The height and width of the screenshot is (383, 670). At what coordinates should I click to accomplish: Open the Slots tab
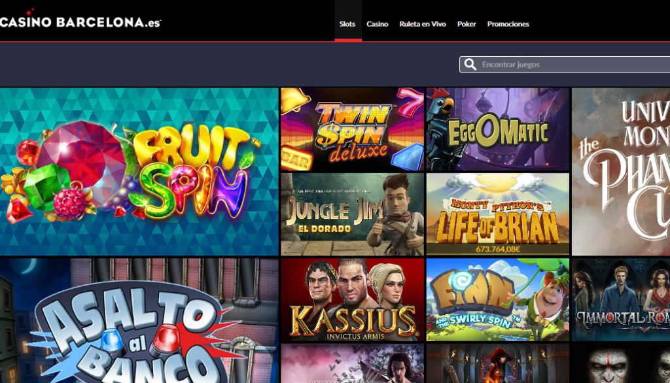pos(347,24)
